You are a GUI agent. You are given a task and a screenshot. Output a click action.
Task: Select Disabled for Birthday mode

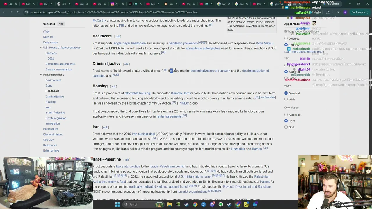(286, 39)
